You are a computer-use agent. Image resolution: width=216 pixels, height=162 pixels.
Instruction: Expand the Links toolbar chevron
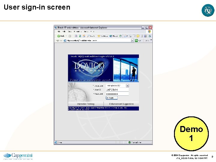click(151, 40)
